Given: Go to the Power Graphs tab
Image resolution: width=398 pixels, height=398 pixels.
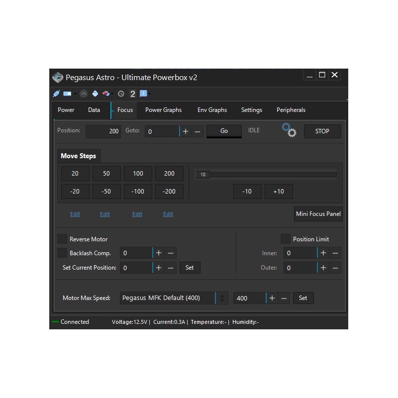Looking at the screenshot, I should point(164,110).
